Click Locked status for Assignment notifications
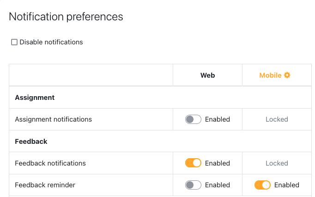Image resolution: width=315 pixels, height=197 pixels. pos(277,119)
